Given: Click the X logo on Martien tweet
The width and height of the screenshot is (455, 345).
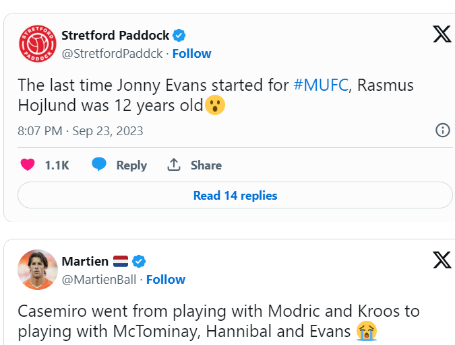Looking at the screenshot, I should [x=442, y=260].
